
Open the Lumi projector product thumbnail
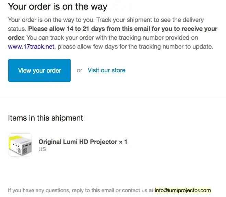20,145
